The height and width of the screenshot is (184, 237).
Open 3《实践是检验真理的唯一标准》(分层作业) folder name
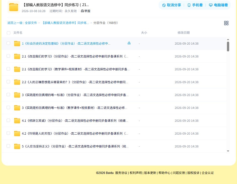(x=75, y=95)
